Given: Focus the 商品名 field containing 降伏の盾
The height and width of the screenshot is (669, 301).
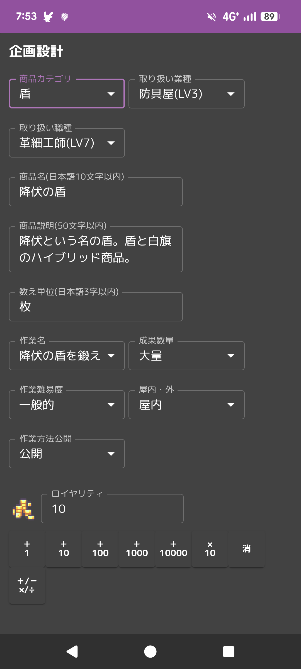Looking at the screenshot, I should [96, 192].
